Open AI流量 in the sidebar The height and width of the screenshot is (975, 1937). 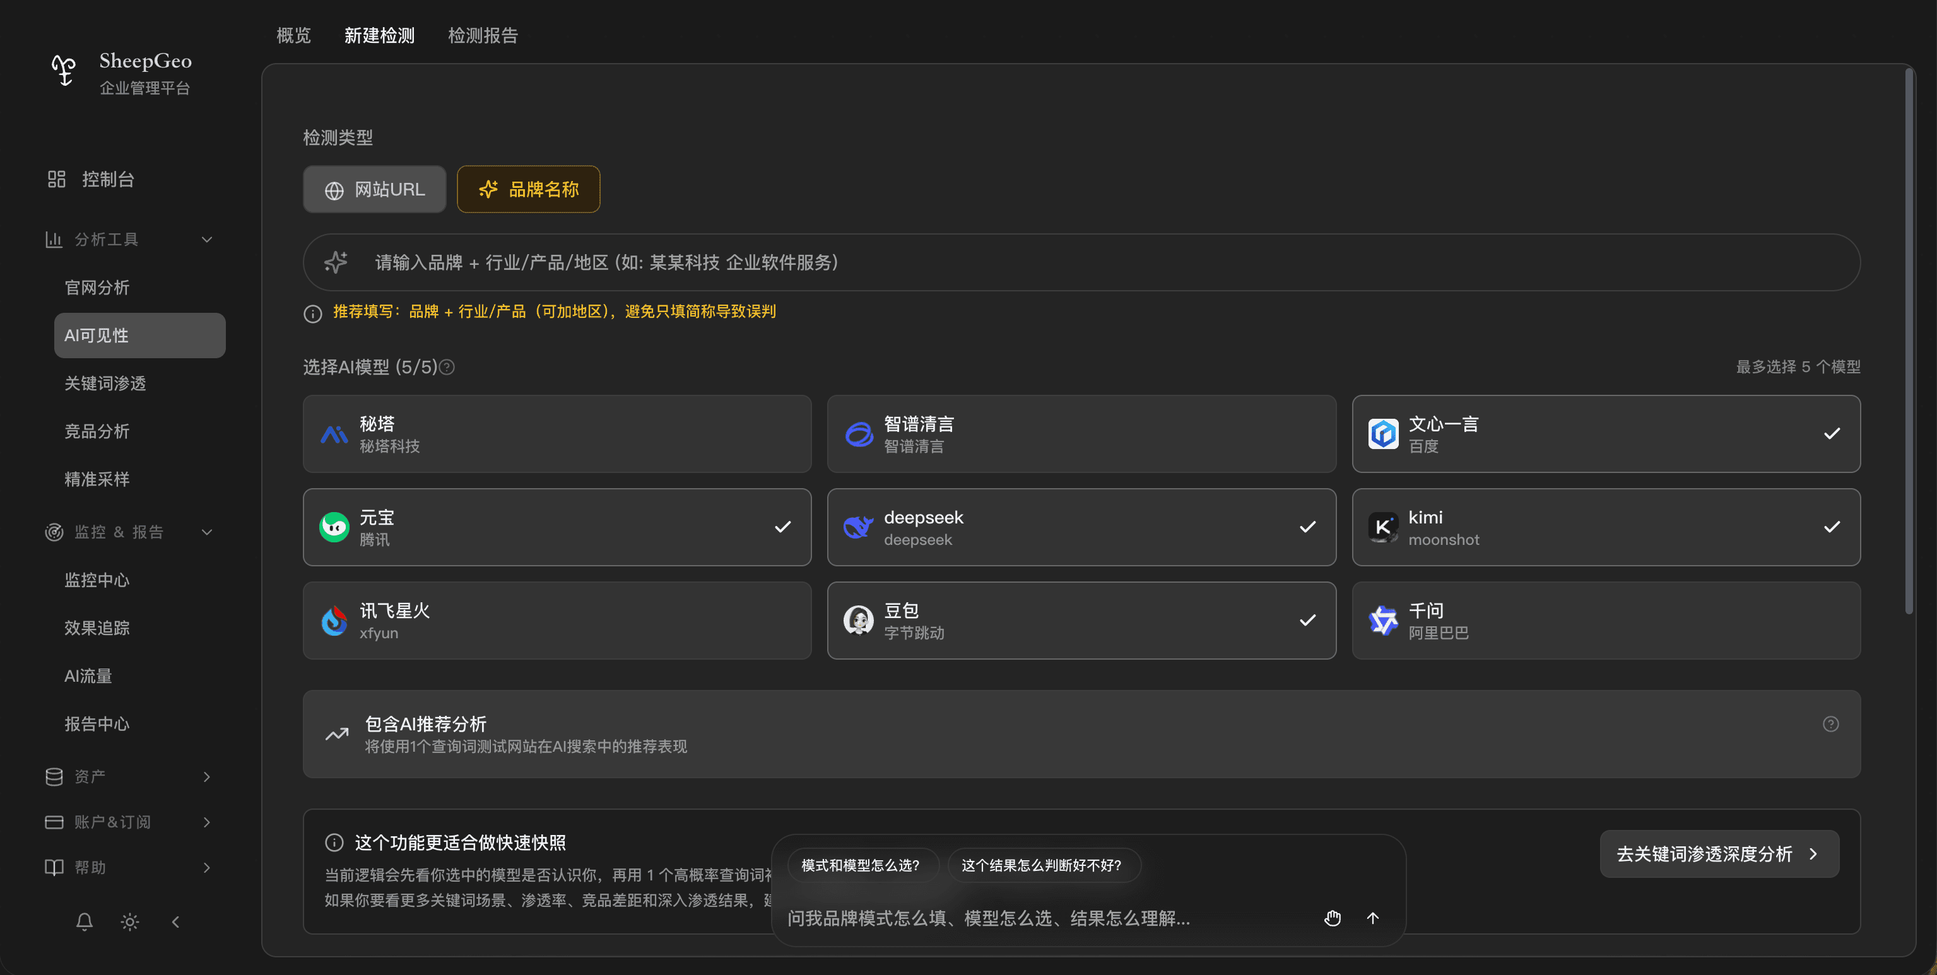(140, 676)
